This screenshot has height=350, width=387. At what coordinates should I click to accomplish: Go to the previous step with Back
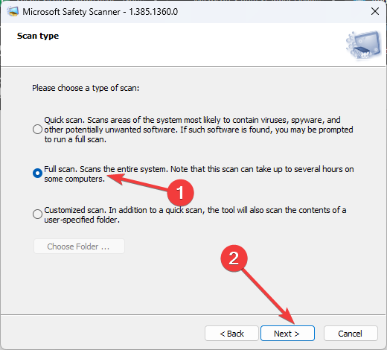click(231, 334)
